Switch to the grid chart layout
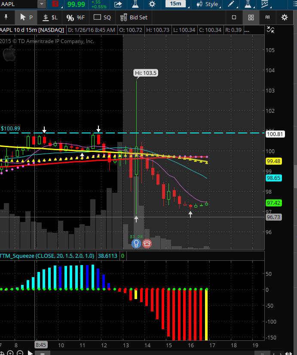Image resolution: width=297 pixels, height=355 pixels. pyautogui.click(x=251, y=18)
